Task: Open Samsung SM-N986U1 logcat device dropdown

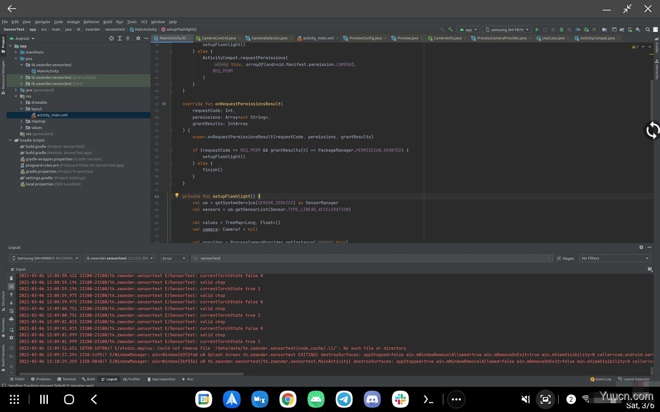Action: pyautogui.click(x=45, y=258)
